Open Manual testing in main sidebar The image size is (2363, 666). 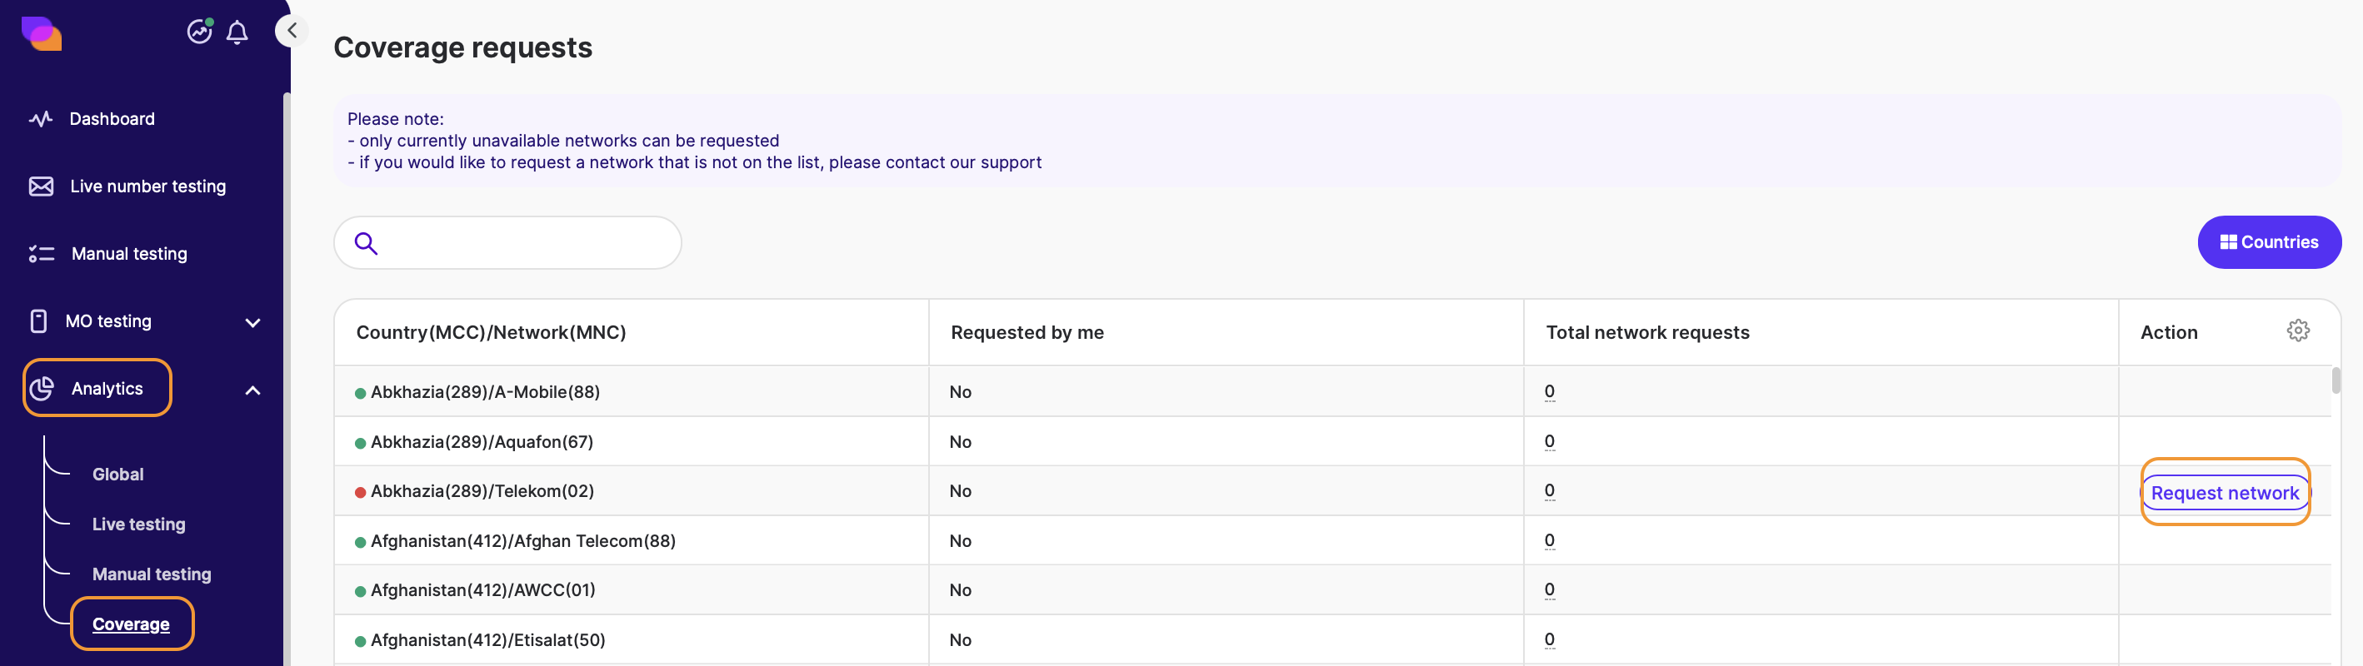point(128,254)
